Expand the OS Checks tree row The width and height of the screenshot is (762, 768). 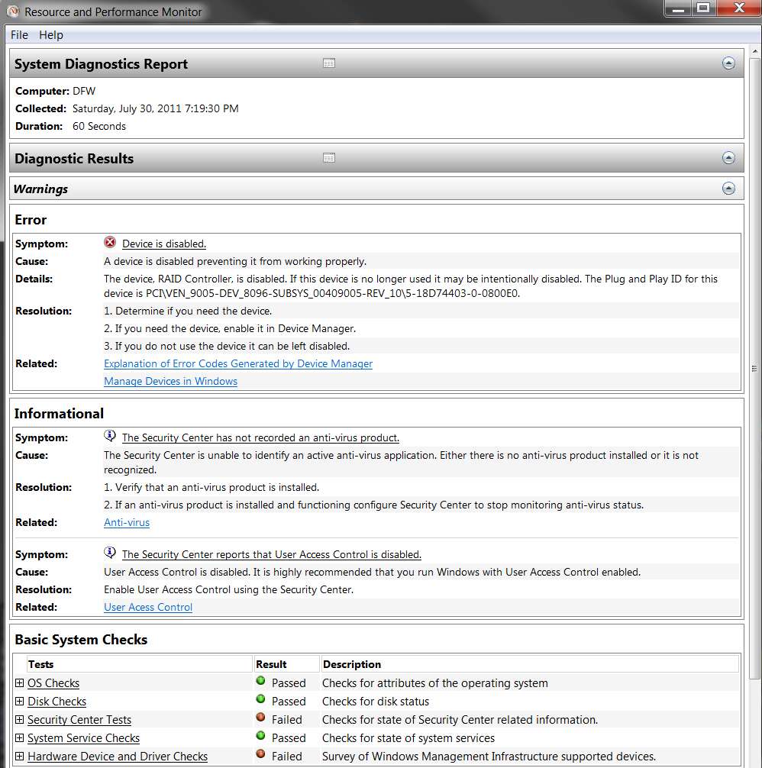point(20,682)
